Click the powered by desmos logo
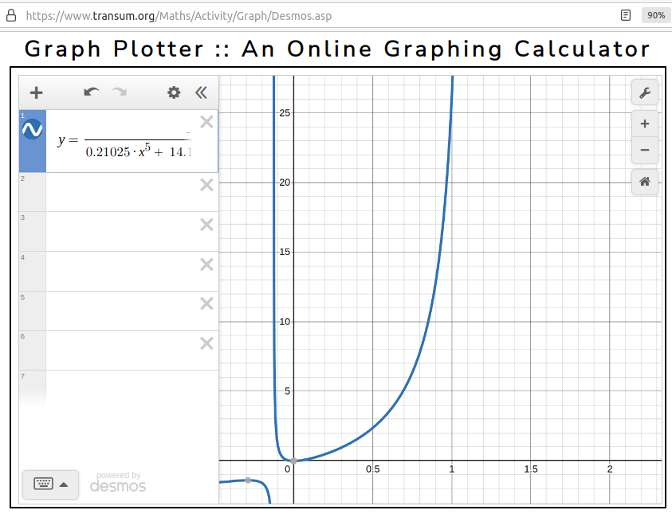This screenshot has width=672, height=514. pyautogui.click(x=118, y=482)
